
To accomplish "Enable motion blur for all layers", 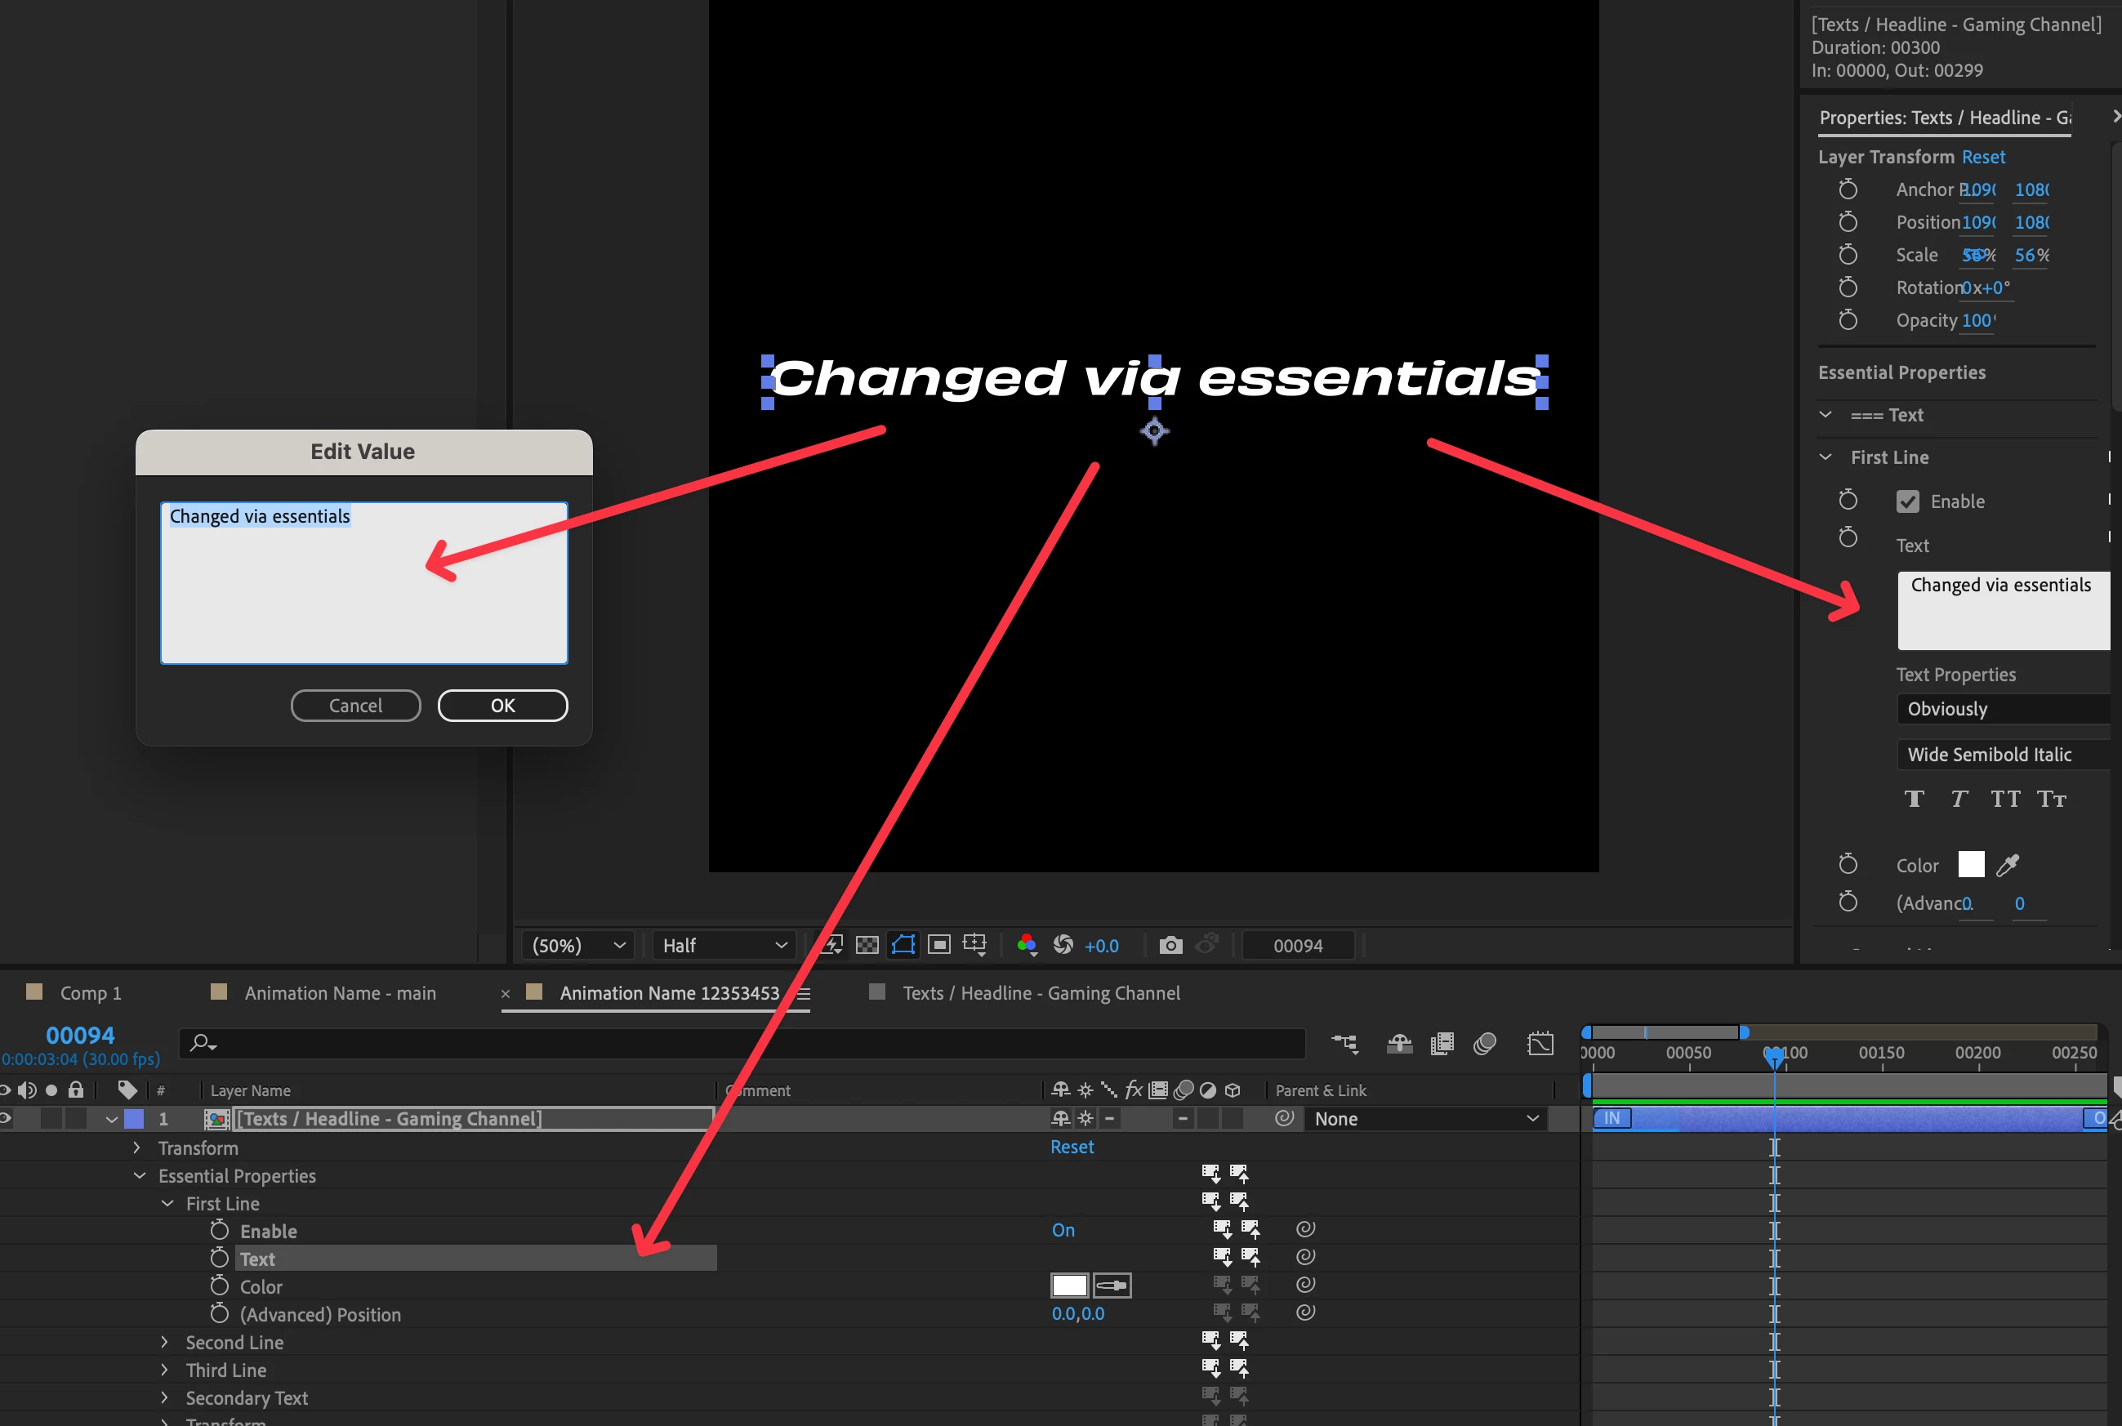I will tap(1484, 1043).
